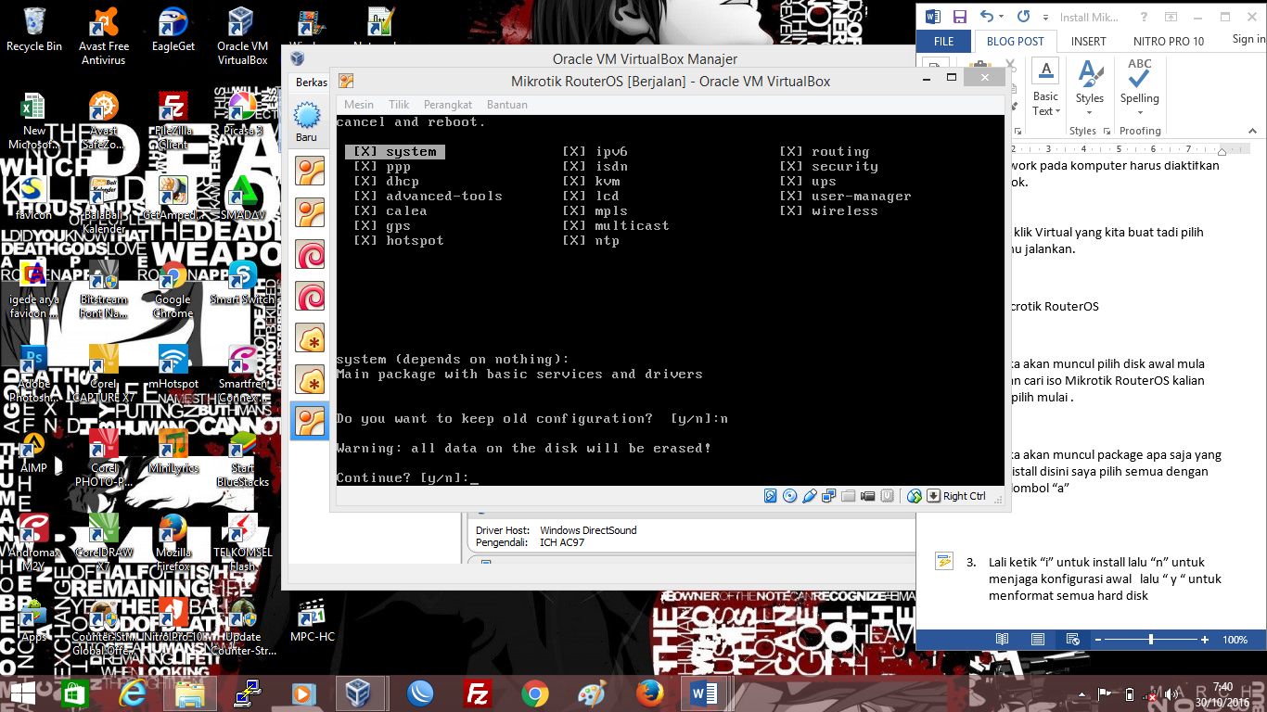This screenshot has height=712, width=1267.
Task: Switch to the NITRO PRO 10 tab in Word
Action: coord(1169,42)
